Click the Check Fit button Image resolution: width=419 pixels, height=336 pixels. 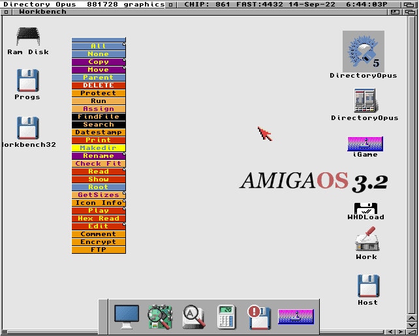tap(99, 164)
